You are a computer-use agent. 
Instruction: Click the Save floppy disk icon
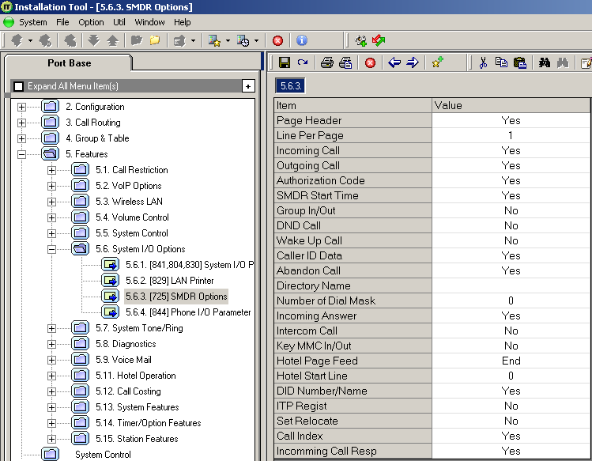point(284,62)
